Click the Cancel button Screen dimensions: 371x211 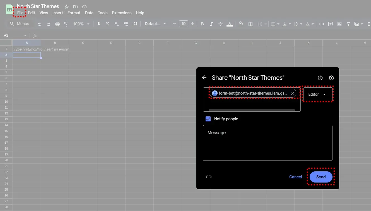pos(295,177)
